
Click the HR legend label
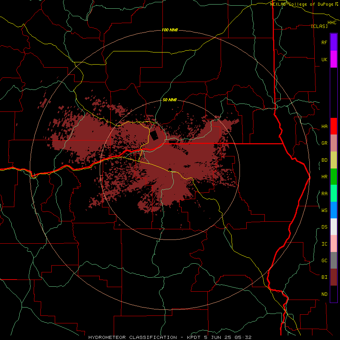(x=324, y=177)
